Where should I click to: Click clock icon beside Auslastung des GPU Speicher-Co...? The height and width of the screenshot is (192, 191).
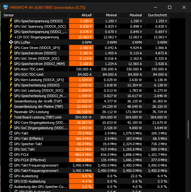tap(11, 186)
